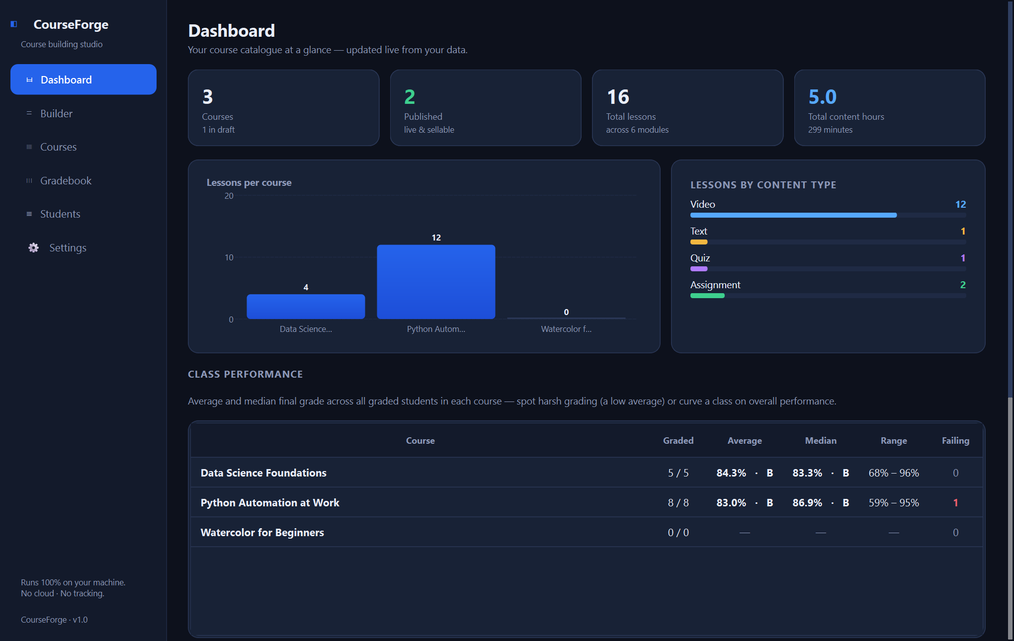Click the Assignment content type bar
The height and width of the screenshot is (641, 1014).
pos(828,296)
